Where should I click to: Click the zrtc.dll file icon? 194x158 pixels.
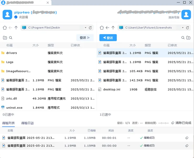tap(3, 99)
